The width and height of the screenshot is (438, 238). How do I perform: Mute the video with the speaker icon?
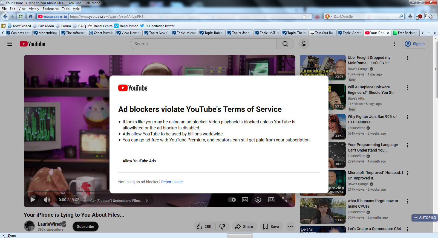pos(47,200)
